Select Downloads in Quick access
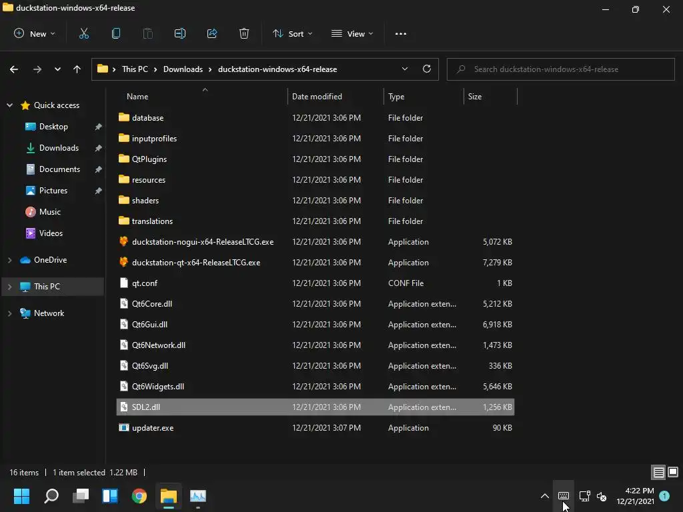683x512 pixels. click(x=59, y=148)
